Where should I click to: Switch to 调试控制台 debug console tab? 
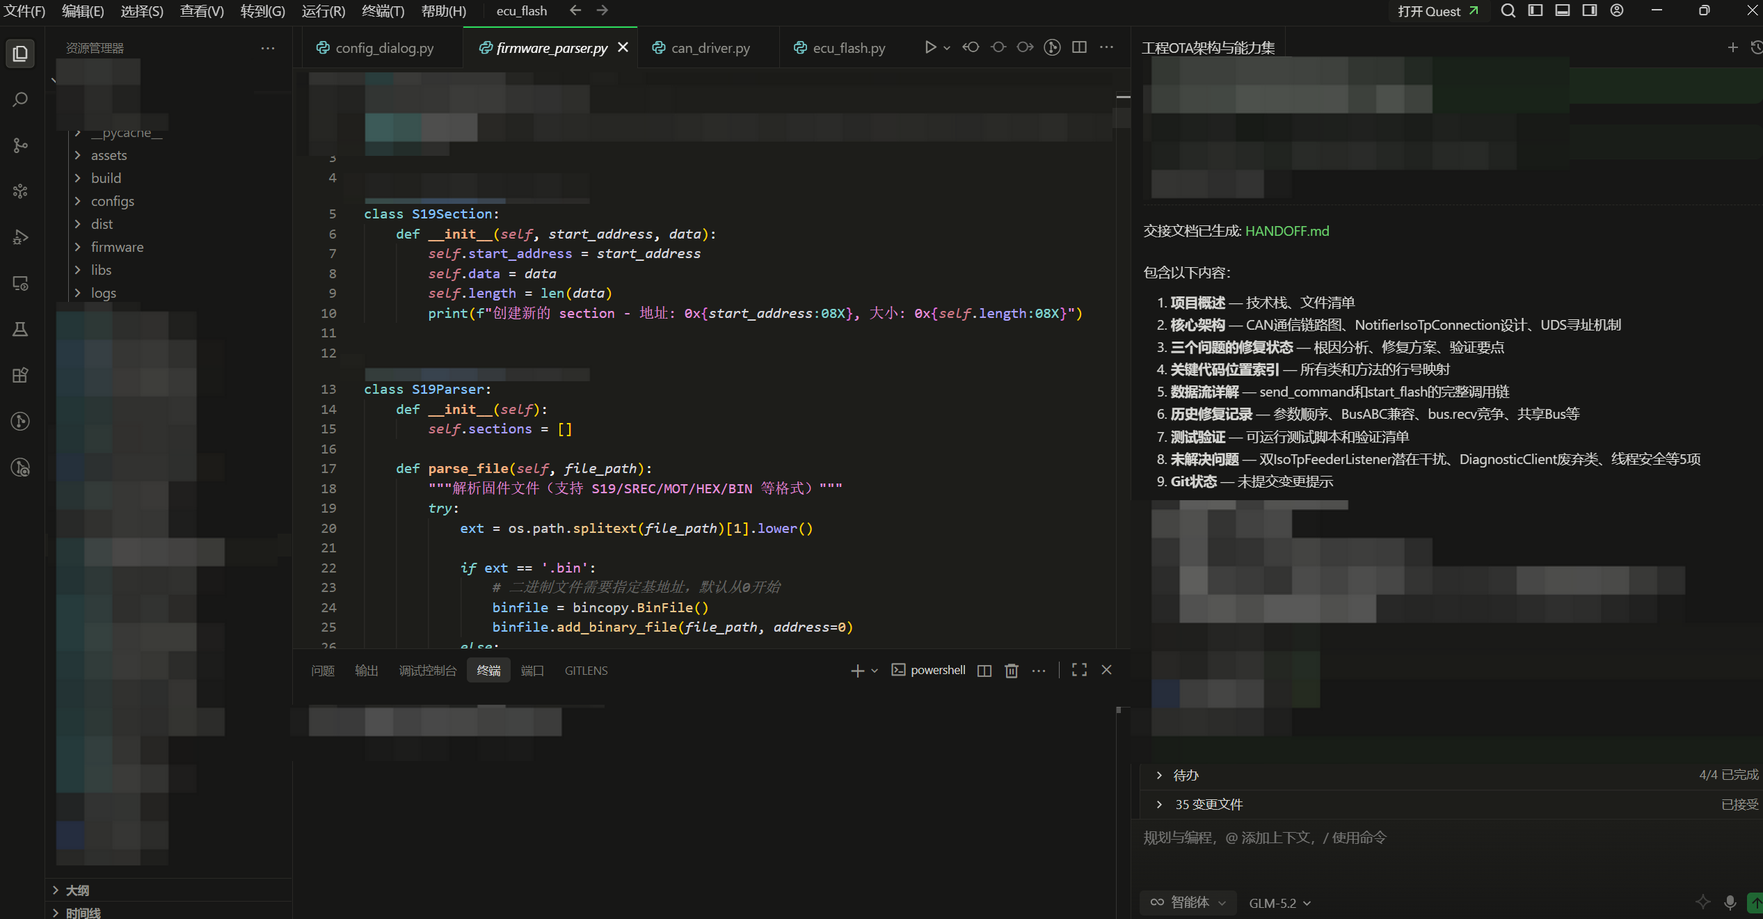[x=428, y=671]
